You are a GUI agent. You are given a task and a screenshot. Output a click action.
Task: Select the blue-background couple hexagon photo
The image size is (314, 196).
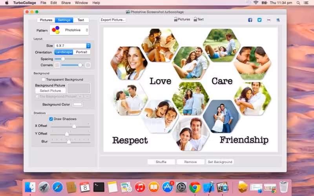(x=221, y=116)
